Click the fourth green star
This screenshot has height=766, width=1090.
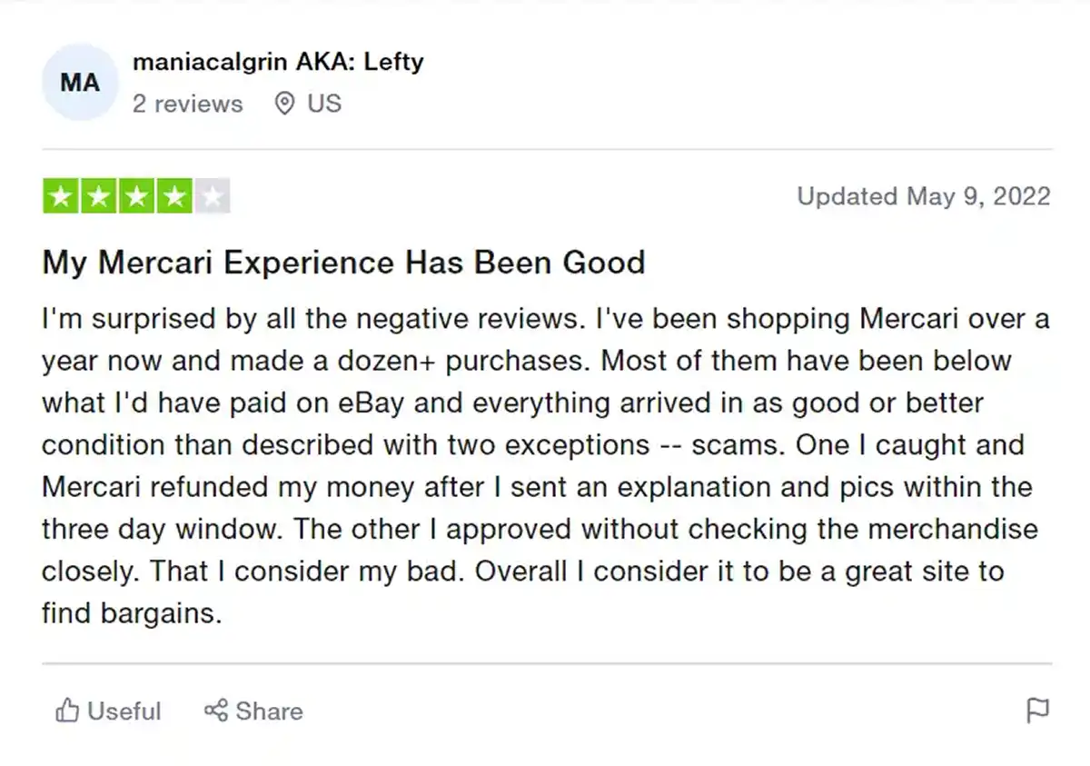pyautogui.click(x=174, y=194)
